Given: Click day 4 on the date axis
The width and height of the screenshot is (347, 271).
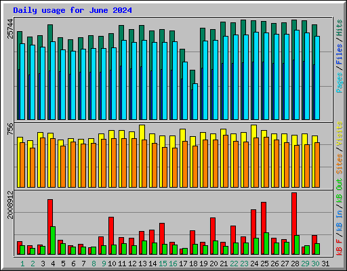Looking at the screenshot, I should pos(53,264).
